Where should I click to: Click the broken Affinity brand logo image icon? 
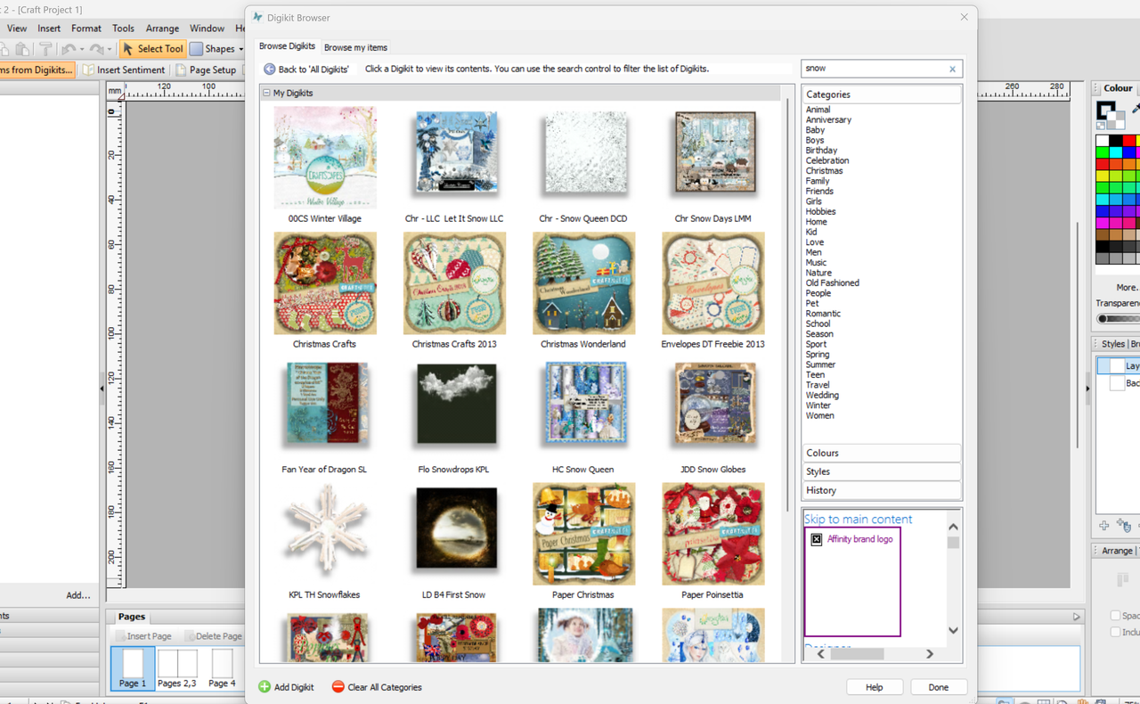coord(817,539)
